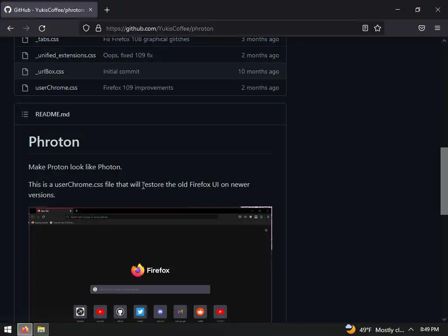Close the GitHub phroton tab
Image resolution: width=448 pixels, height=336 pixels.
90,10
